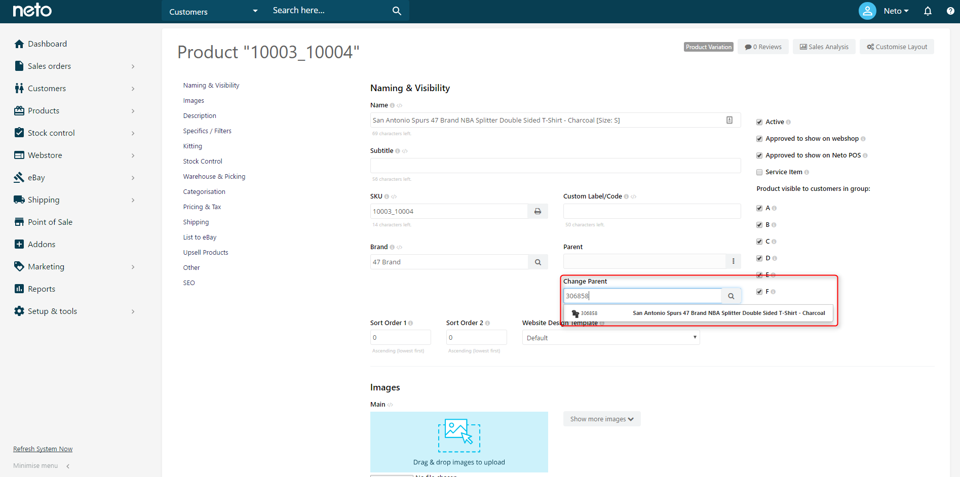The height and width of the screenshot is (477, 960).
Task: Expand the Sales orders menu chevron
Action: (133, 66)
